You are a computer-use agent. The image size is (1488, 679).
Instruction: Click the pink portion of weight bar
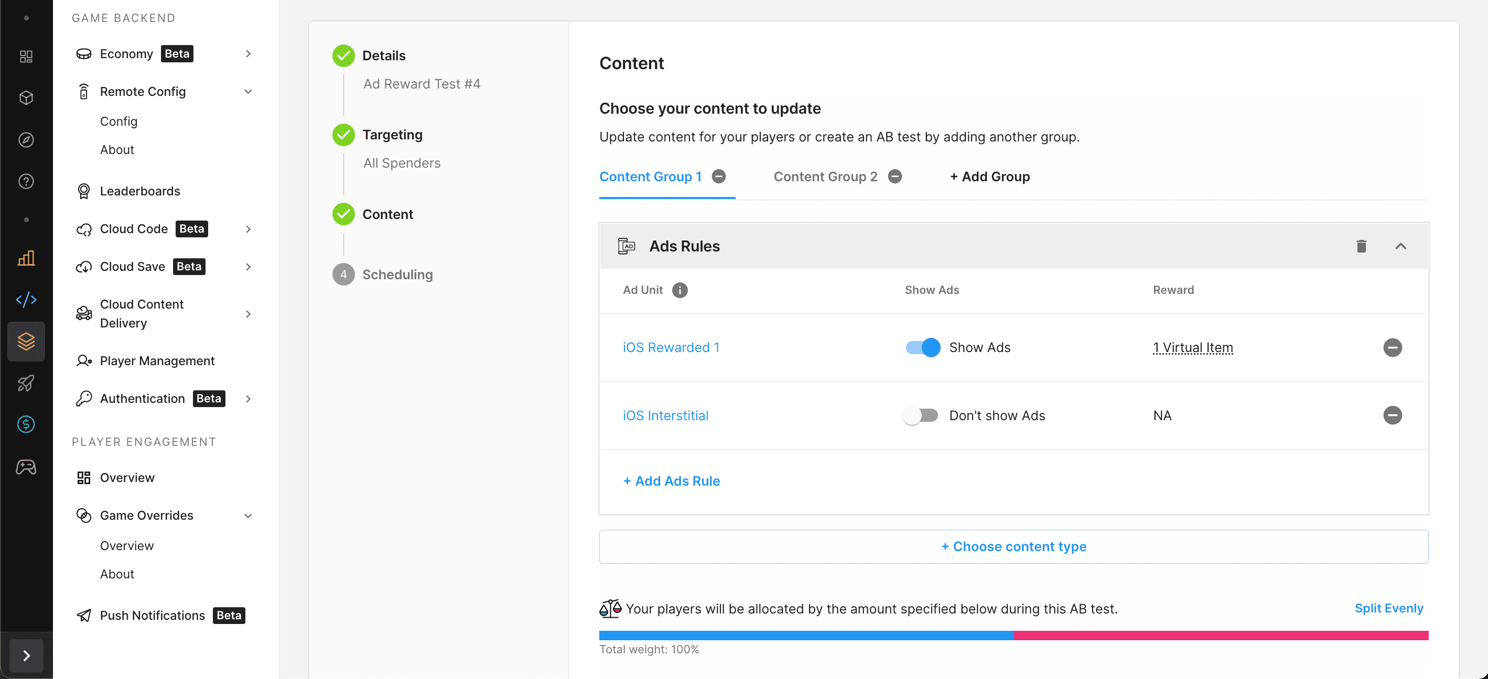1221,635
